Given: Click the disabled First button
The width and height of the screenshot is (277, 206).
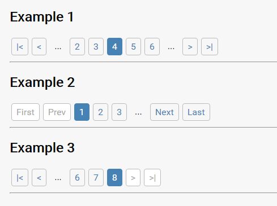Looking at the screenshot, I should 25,112.
